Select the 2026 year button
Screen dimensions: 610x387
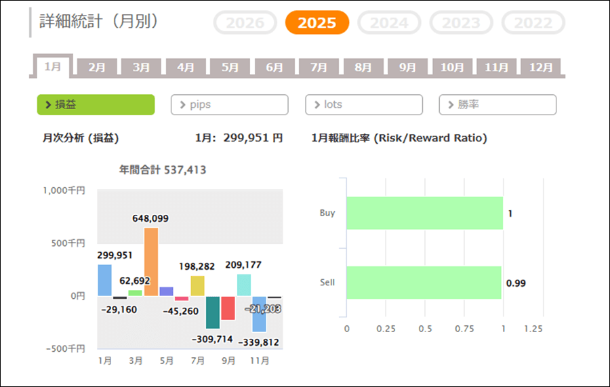(x=245, y=23)
